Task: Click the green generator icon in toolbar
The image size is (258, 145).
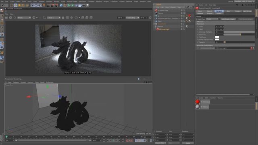Action: tap(69, 5)
